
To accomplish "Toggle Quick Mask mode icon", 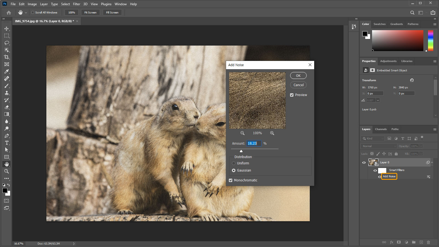I will click(x=7, y=201).
